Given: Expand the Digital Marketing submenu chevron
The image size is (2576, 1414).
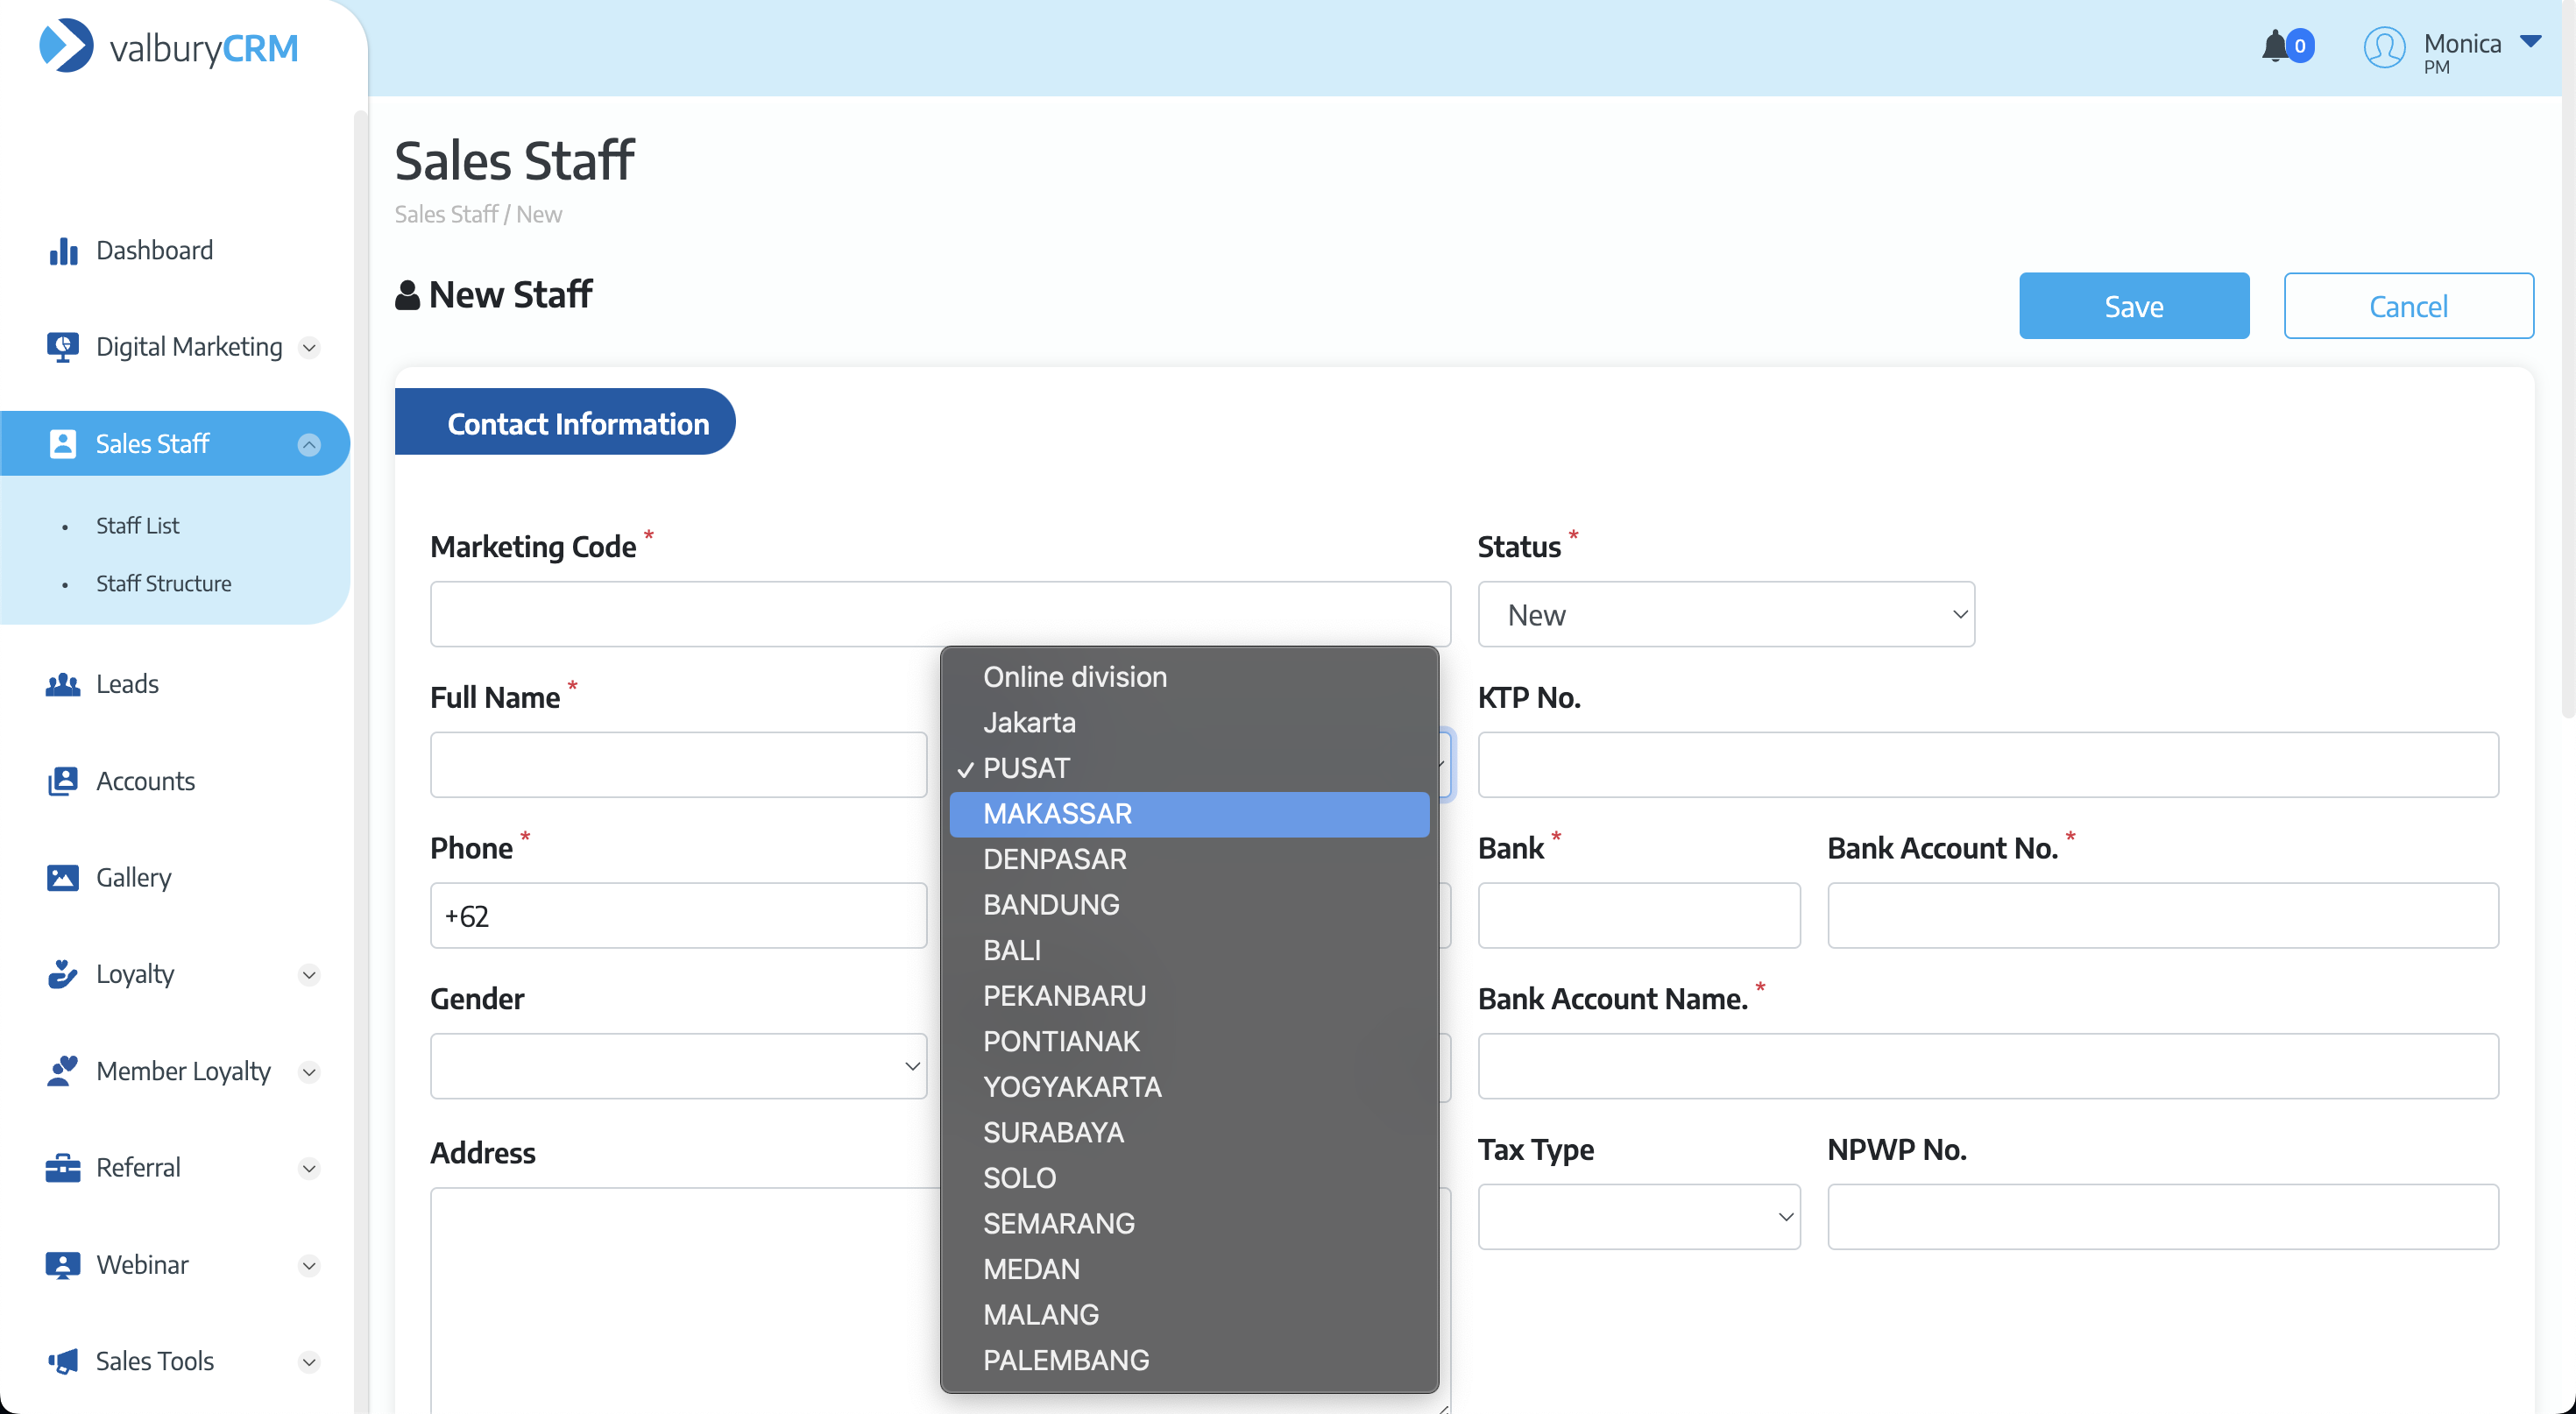Looking at the screenshot, I should pyautogui.click(x=309, y=348).
